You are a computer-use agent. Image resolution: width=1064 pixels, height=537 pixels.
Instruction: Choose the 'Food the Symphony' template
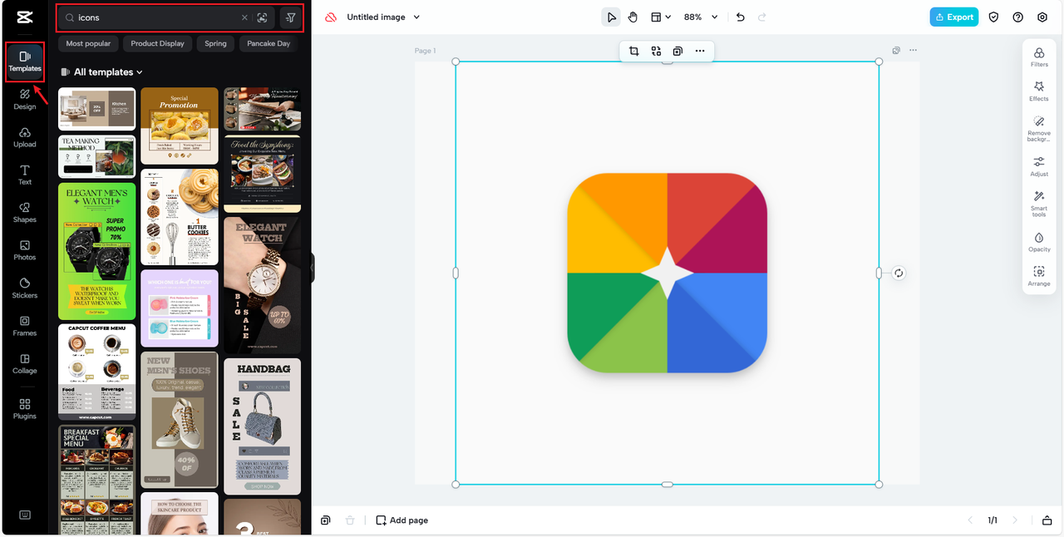click(262, 174)
